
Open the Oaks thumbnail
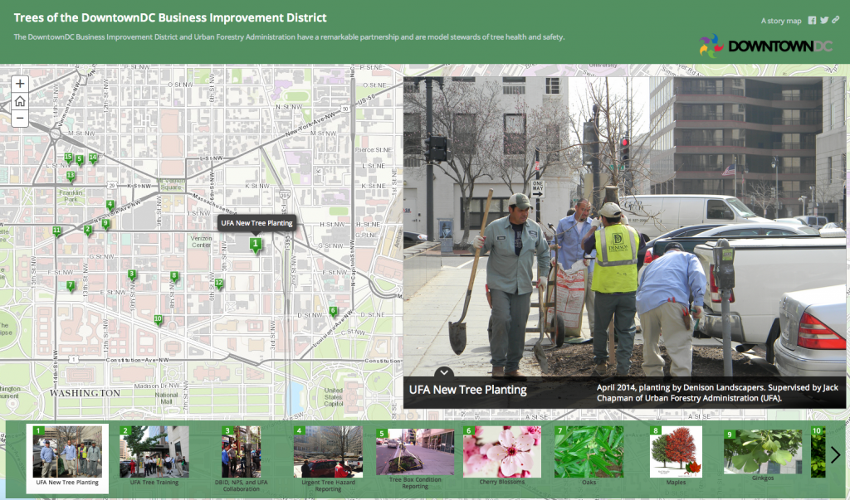point(589,452)
